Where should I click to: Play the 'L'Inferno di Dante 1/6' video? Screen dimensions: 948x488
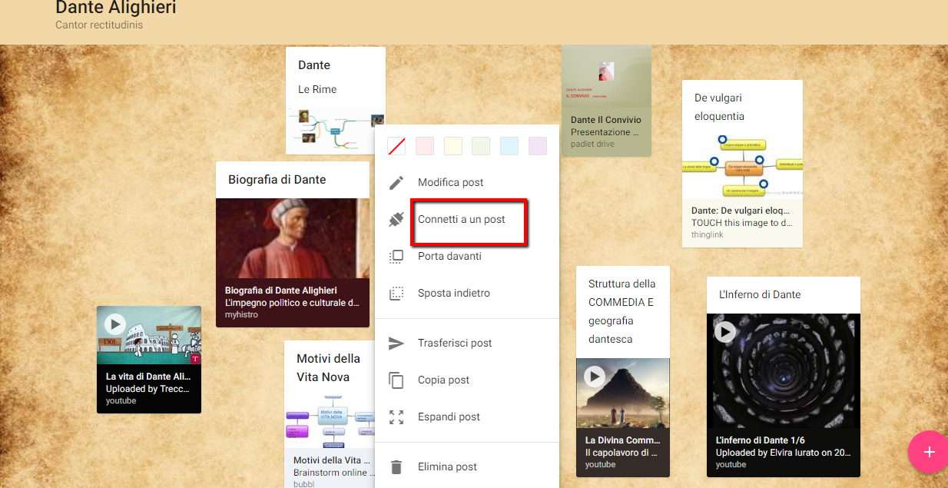click(x=726, y=332)
